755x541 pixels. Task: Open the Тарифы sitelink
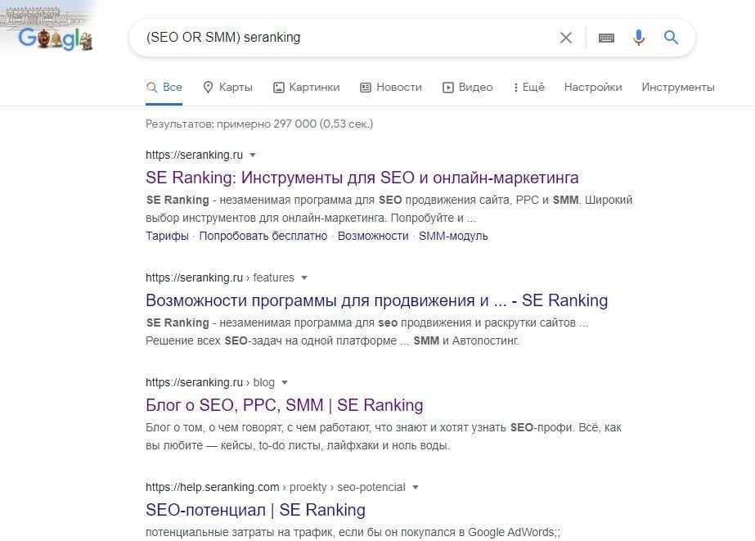click(167, 236)
